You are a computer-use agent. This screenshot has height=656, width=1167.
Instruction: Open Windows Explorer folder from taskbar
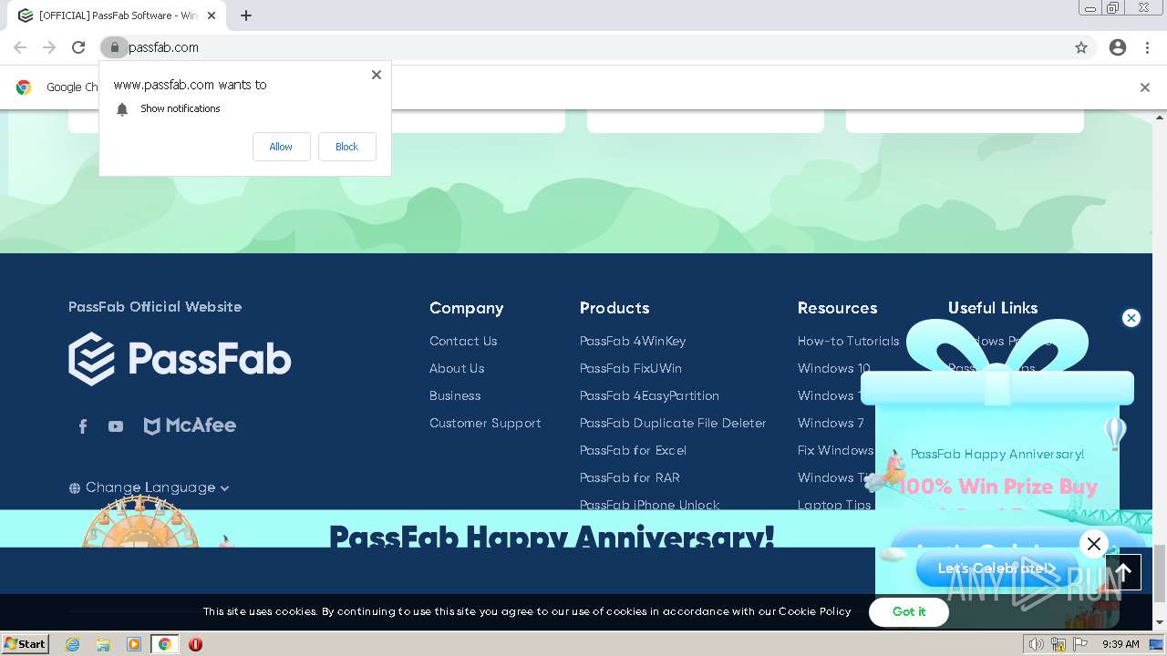[x=103, y=644]
